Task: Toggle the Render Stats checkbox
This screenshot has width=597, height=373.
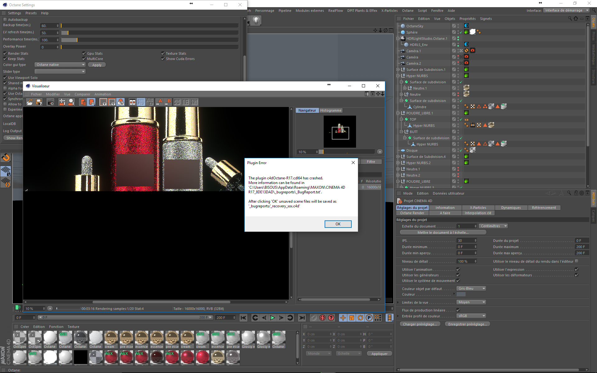Action: point(5,53)
